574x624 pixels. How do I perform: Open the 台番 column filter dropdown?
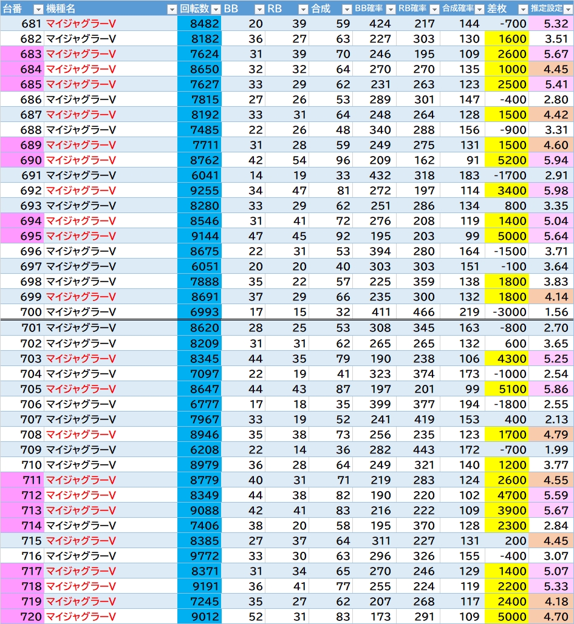pos(38,9)
